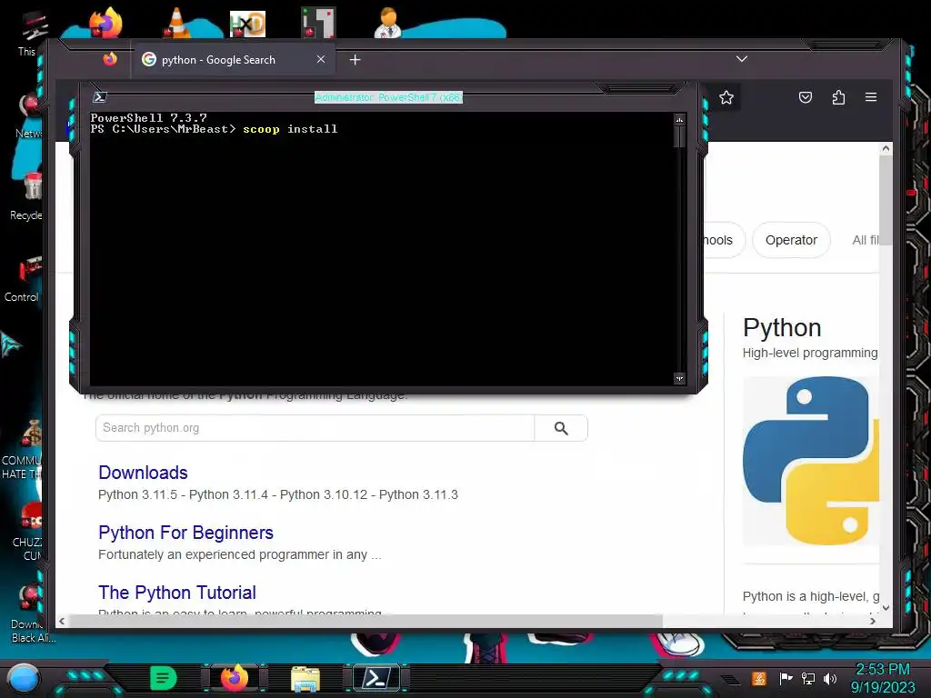Click Java update tray icon
This screenshot has width=931, height=698.
coord(759,678)
